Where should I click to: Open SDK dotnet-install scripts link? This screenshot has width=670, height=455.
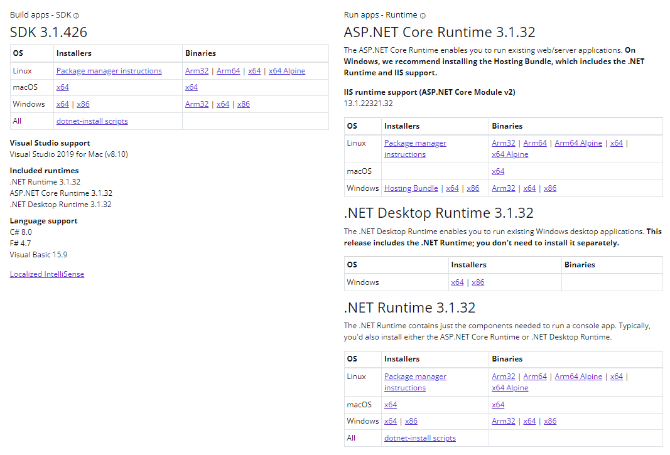(92, 121)
